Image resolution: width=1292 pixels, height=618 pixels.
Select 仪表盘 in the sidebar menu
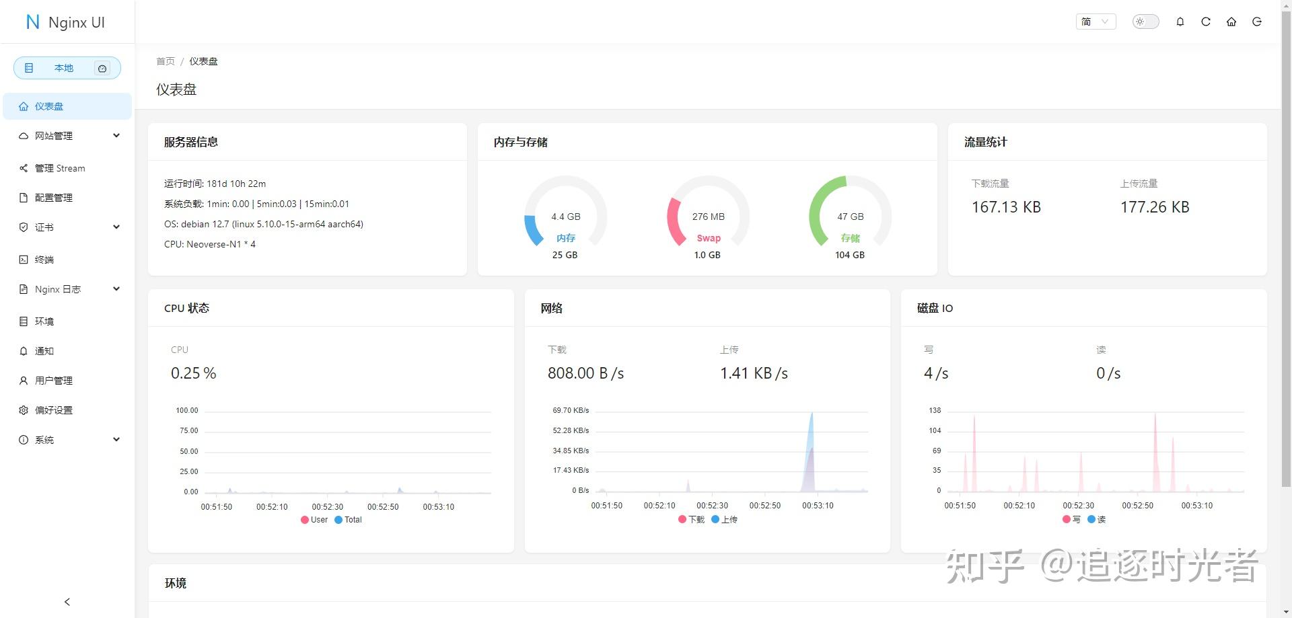click(x=48, y=106)
